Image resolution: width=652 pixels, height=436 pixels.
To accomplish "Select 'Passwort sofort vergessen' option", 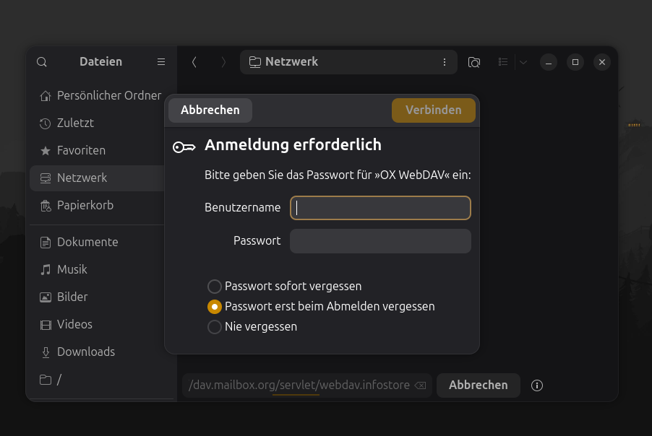I will tap(215, 287).
